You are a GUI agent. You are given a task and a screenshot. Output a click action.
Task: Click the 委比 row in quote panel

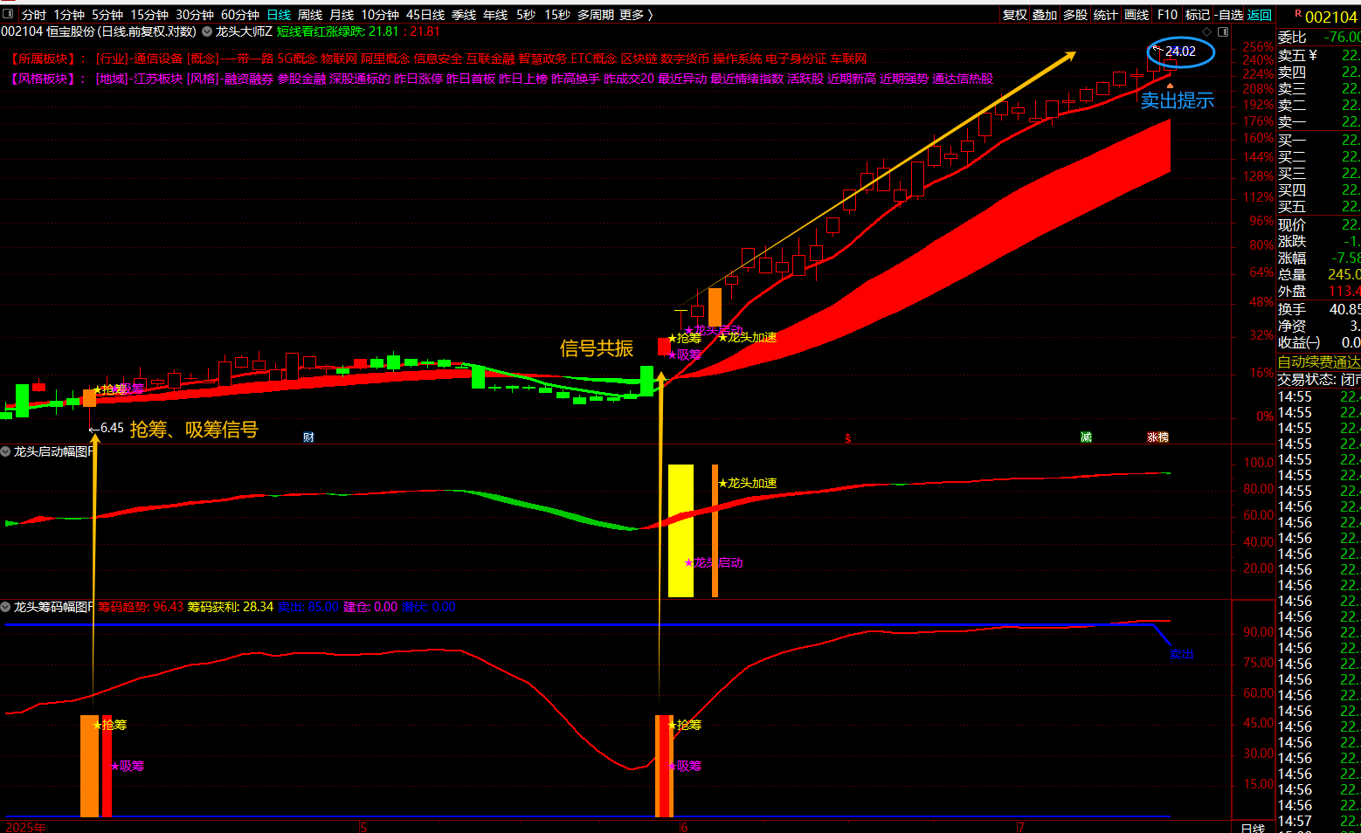(x=1319, y=37)
